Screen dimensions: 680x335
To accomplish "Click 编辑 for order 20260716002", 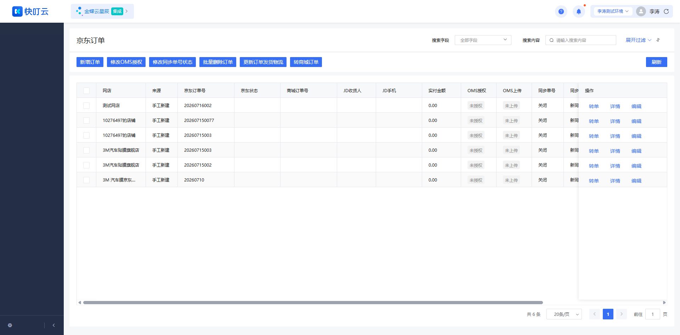I will coord(636,106).
